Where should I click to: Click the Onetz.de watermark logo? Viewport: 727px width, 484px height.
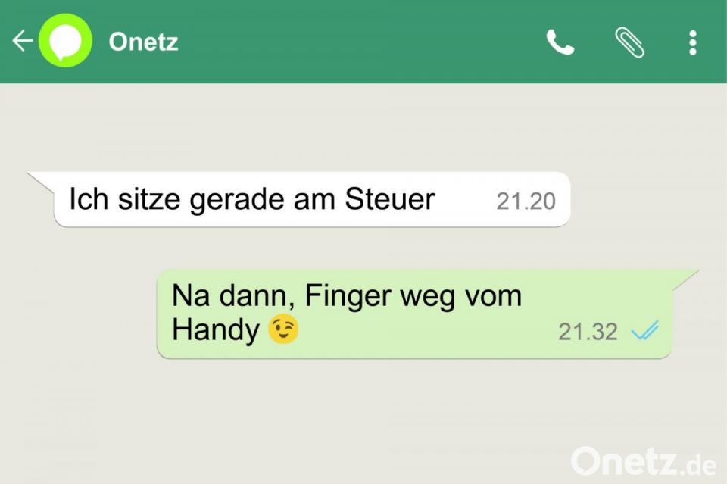(644, 461)
